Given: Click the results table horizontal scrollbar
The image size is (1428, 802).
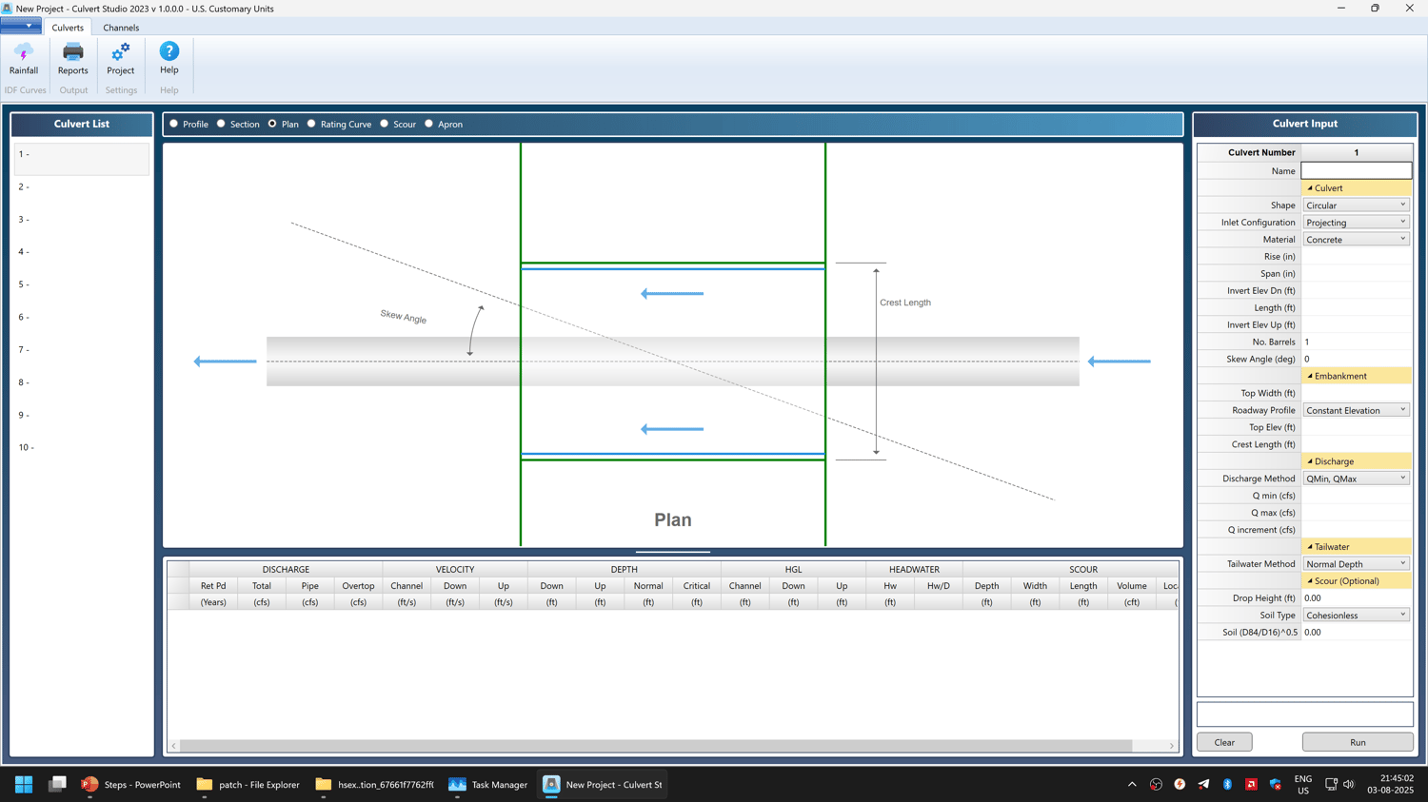Looking at the screenshot, I should [656, 746].
